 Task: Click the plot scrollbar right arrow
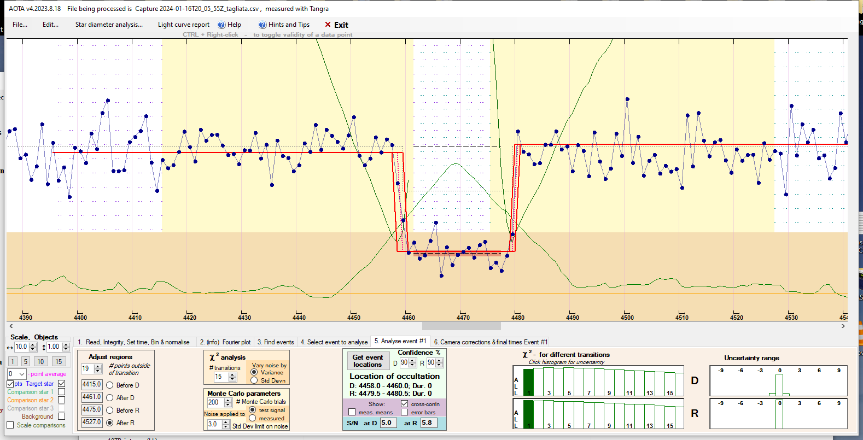tap(843, 326)
